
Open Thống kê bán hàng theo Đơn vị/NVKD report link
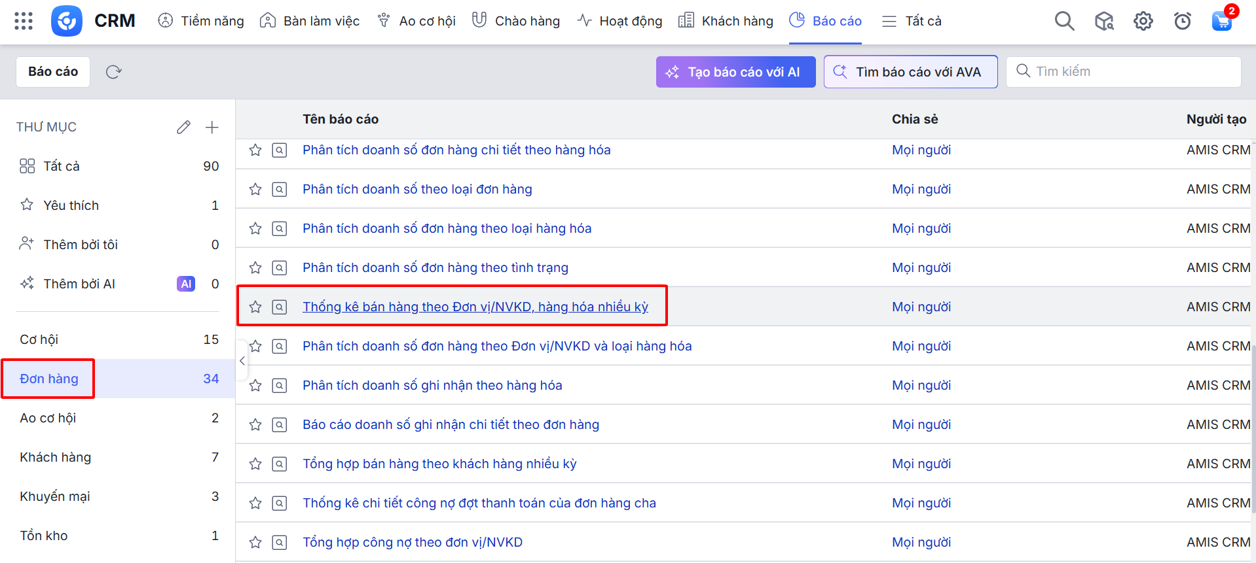pyautogui.click(x=475, y=307)
